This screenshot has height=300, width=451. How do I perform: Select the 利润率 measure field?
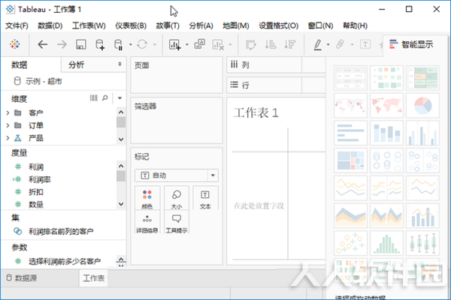pyautogui.click(x=39, y=179)
